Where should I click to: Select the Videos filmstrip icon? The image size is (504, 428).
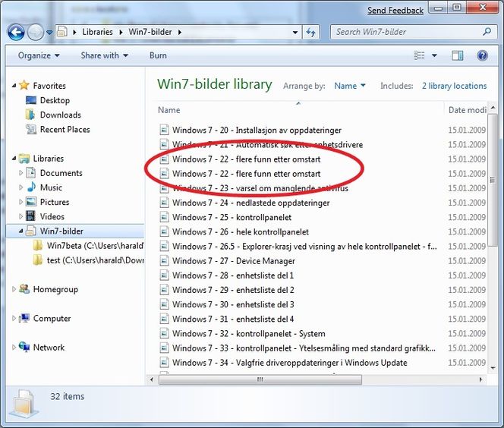(x=30, y=216)
